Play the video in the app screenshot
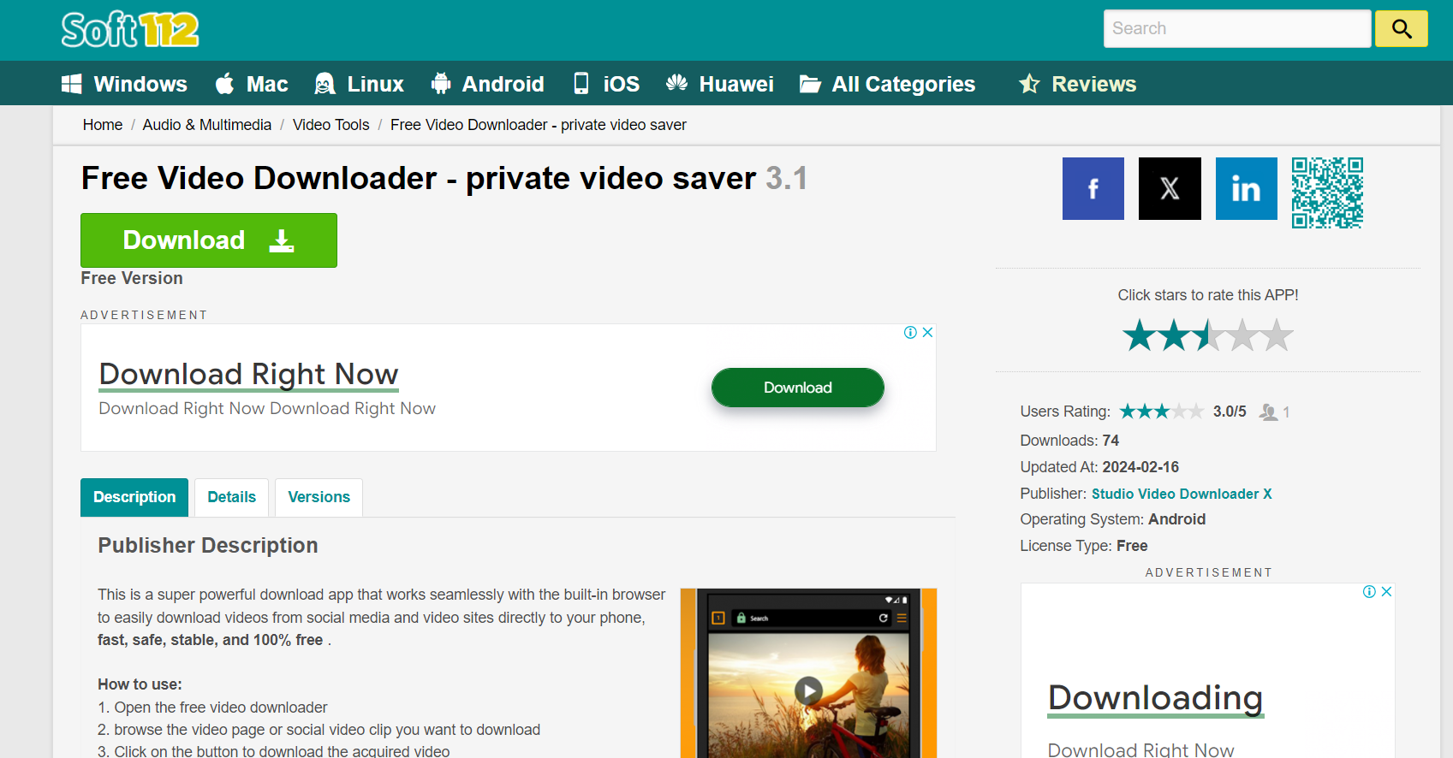 (x=808, y=690)
